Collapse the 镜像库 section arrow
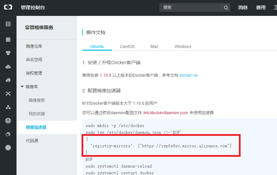This screenshot has width=277, height=175. point(22,86)
